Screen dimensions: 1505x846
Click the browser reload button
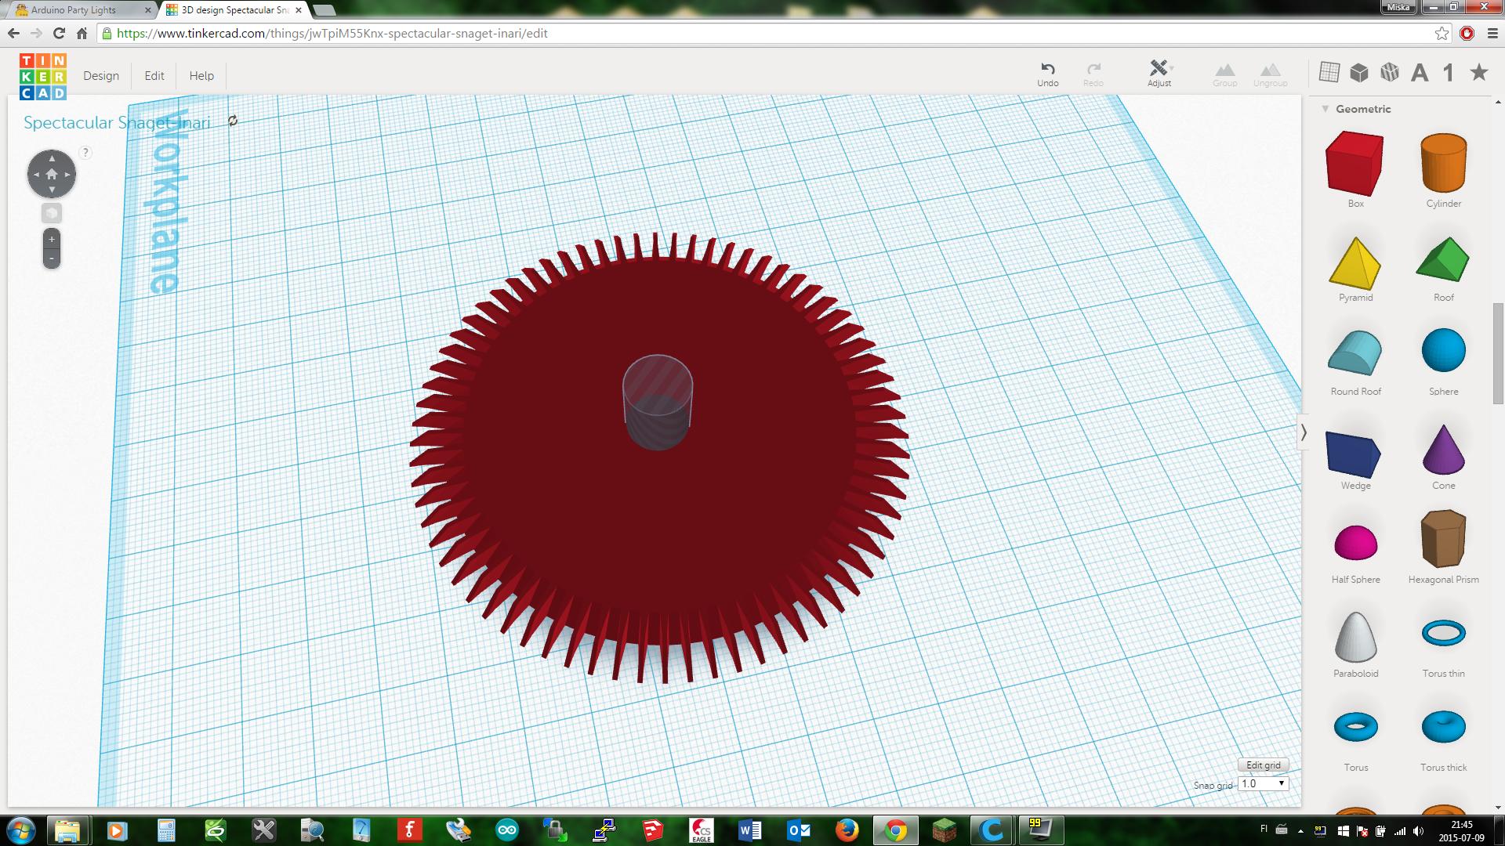(x=59, y=34)
